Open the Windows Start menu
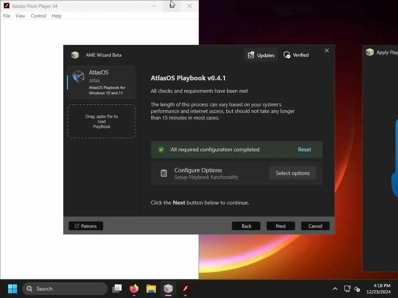 (x=12, y=289)
